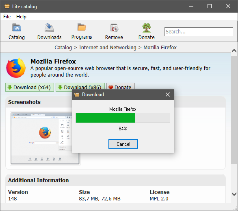Click the vertical scrollbar thumb
The height and width of the screenshot is (211, 238).
point(234,110)
